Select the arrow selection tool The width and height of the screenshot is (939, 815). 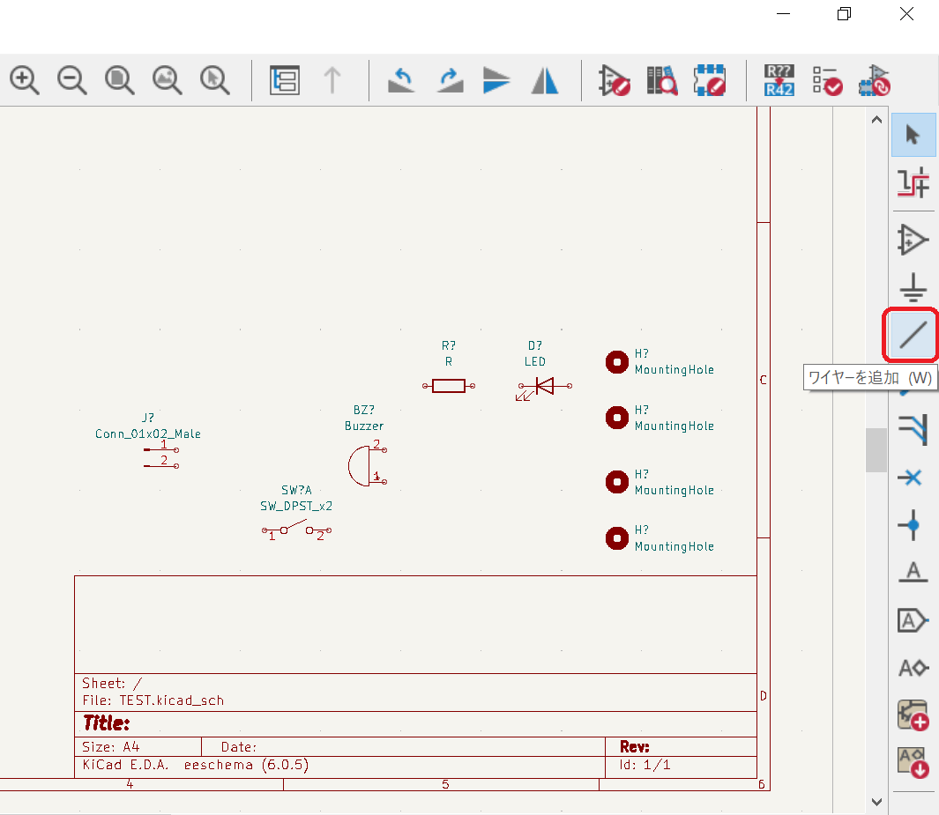(x=913, y=135)
